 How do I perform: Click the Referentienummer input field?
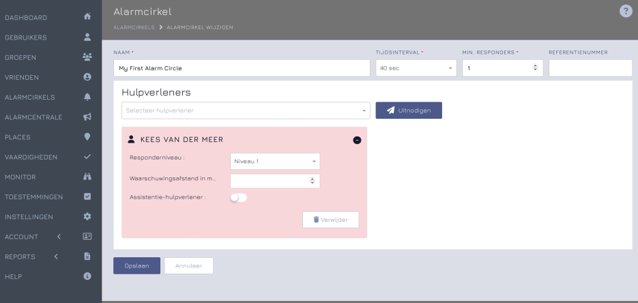click(590, 68)
